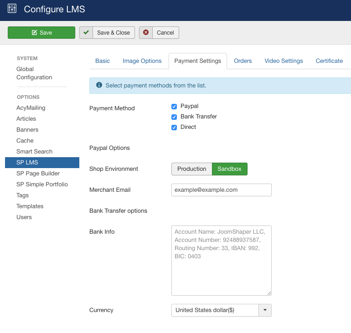This screenshot has width=351, height=333.
Task: Click the red X icon on Cancel
Action: pos(146,32)
